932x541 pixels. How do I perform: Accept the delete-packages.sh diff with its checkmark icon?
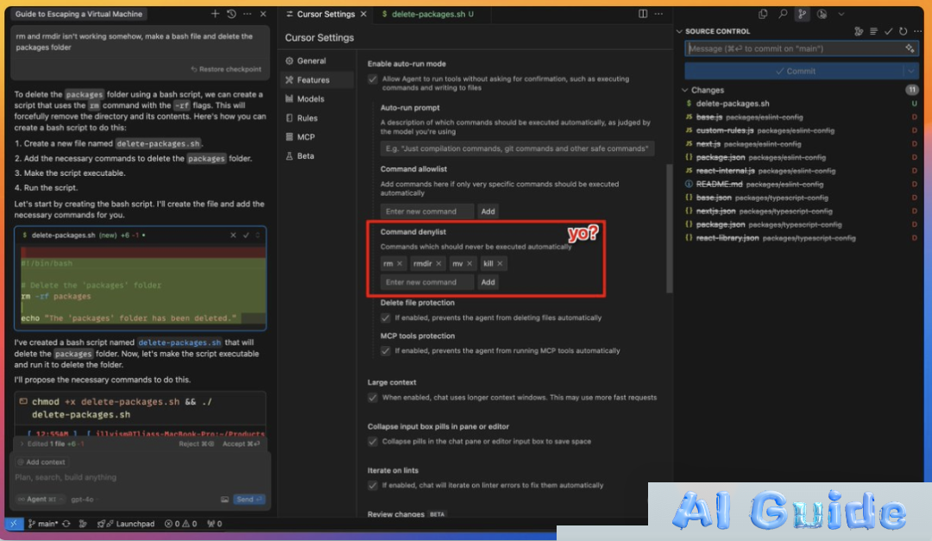246,236
